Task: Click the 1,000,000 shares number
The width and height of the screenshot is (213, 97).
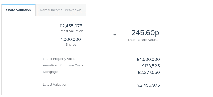Action: click(x=71, y=39)
